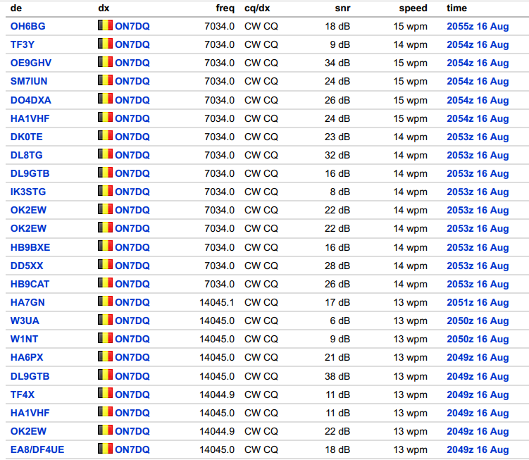
Task: Click the Belgian flag in HB9BXE row
Action: click(105, 246)
